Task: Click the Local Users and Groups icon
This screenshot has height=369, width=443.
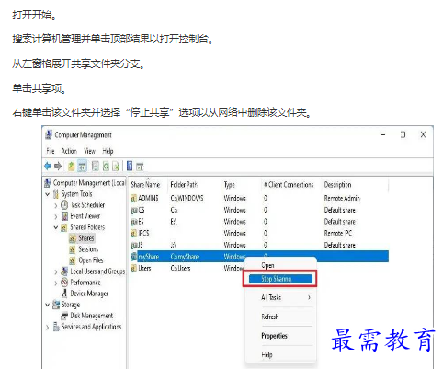Action: click(x=64, y=271)
